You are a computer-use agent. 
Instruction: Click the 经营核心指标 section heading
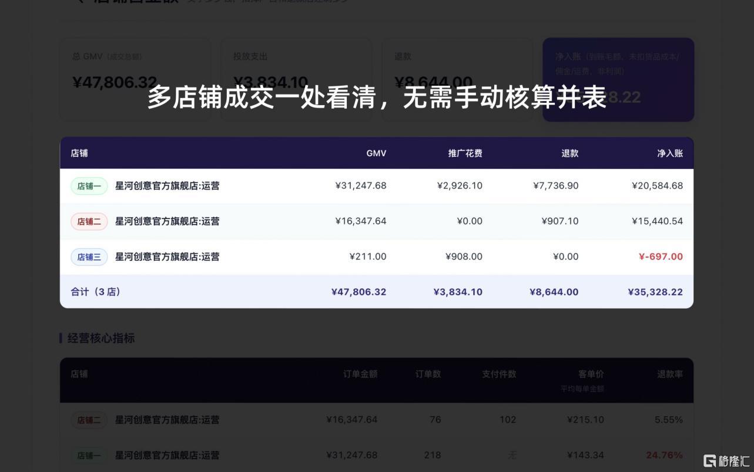point(101,338)
